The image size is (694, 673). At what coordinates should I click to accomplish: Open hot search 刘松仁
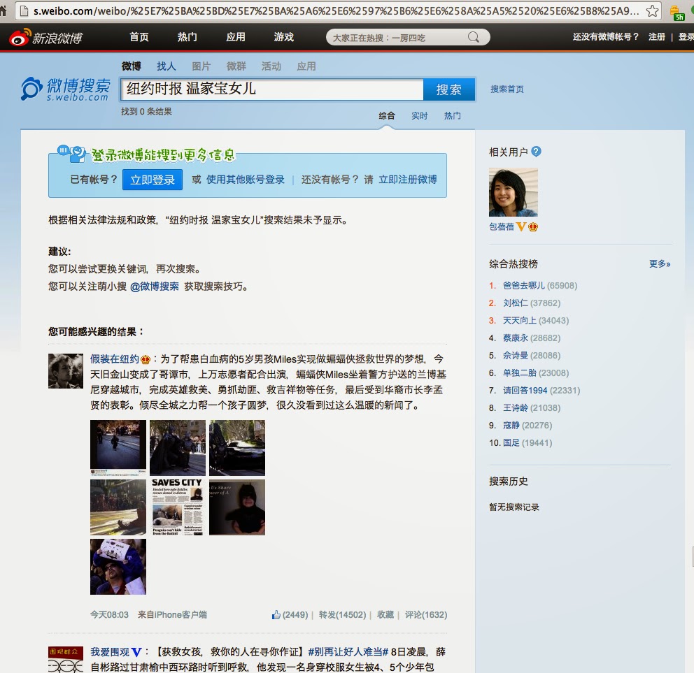[x=516, y=303]
